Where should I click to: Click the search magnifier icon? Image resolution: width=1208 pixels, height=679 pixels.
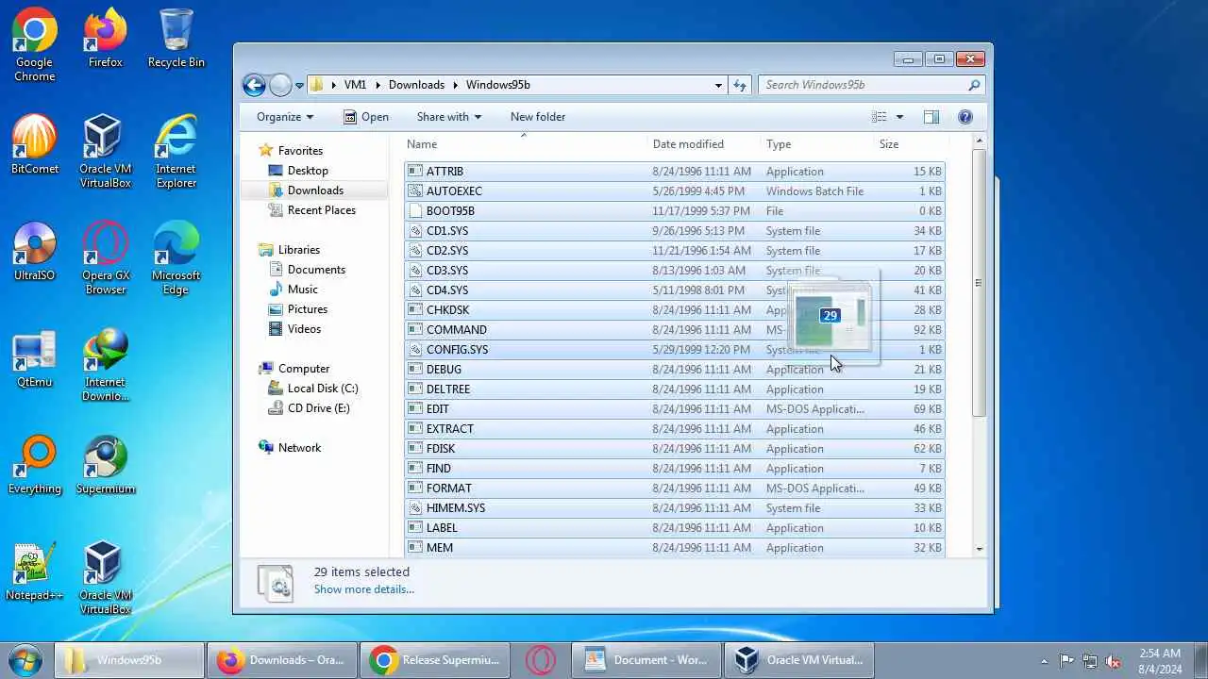coord(974,85)
